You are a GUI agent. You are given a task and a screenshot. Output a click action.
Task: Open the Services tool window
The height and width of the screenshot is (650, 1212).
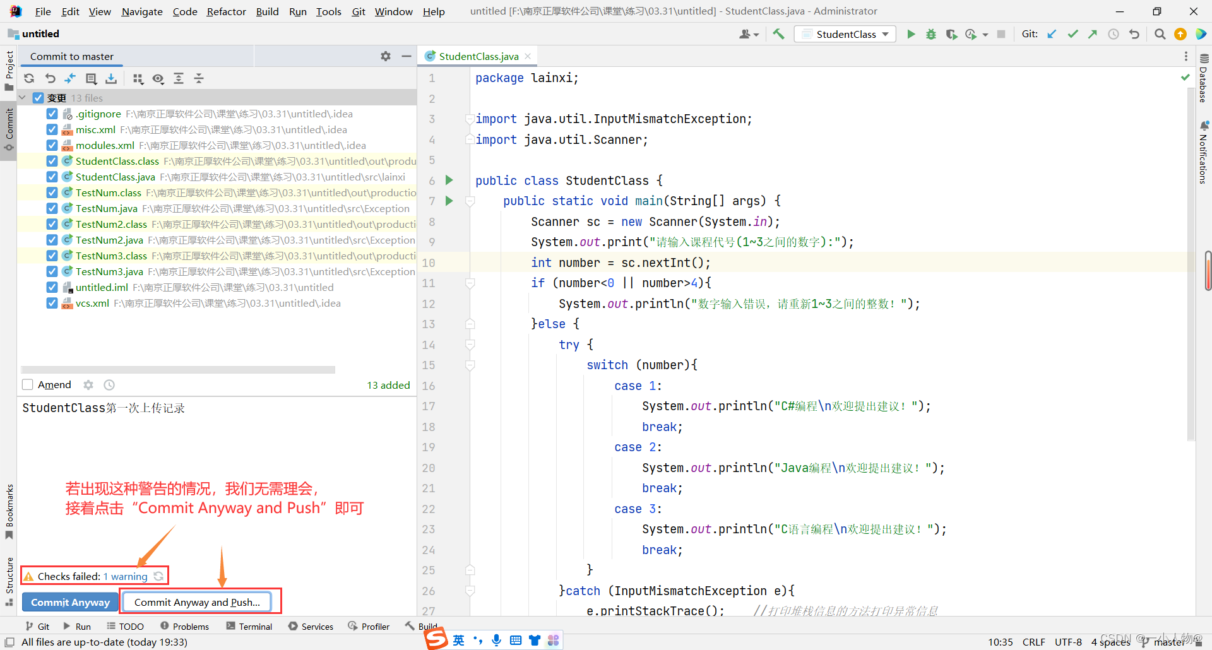311,627
